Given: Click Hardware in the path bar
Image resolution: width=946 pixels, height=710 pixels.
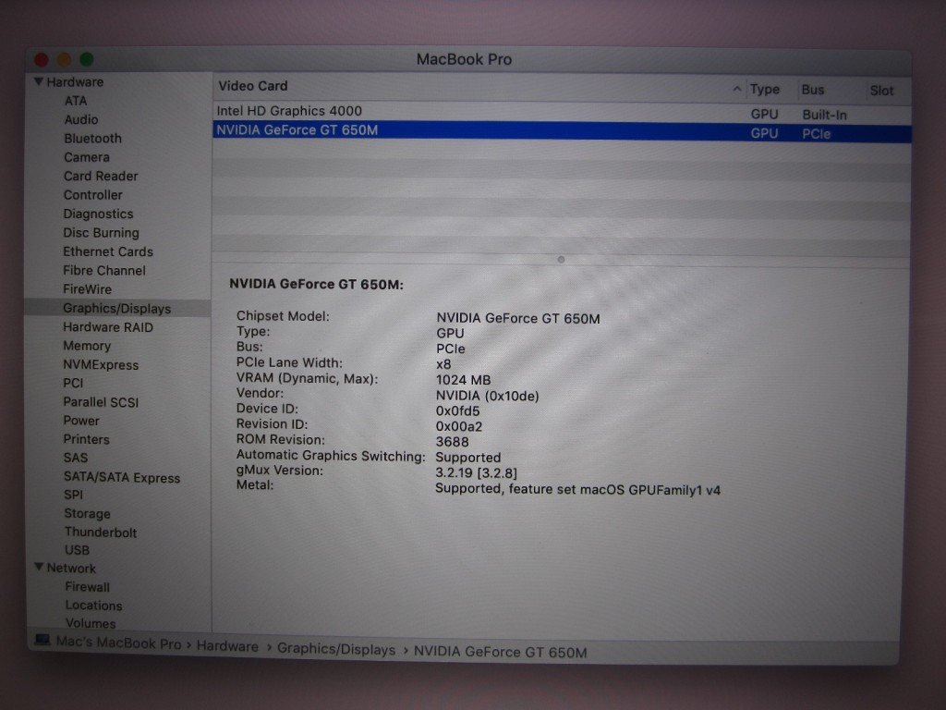Looking at the screenshot, I should coord(227,646).
